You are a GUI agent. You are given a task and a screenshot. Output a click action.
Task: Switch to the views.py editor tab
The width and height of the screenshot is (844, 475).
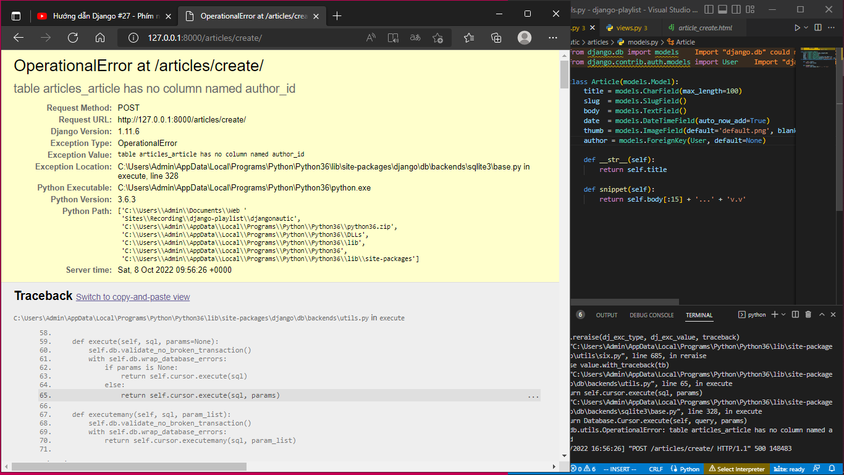(627, 28)
